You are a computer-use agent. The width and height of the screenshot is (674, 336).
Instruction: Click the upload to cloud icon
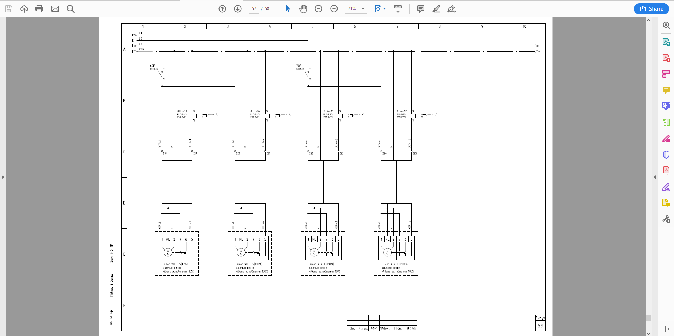[24, 9]
